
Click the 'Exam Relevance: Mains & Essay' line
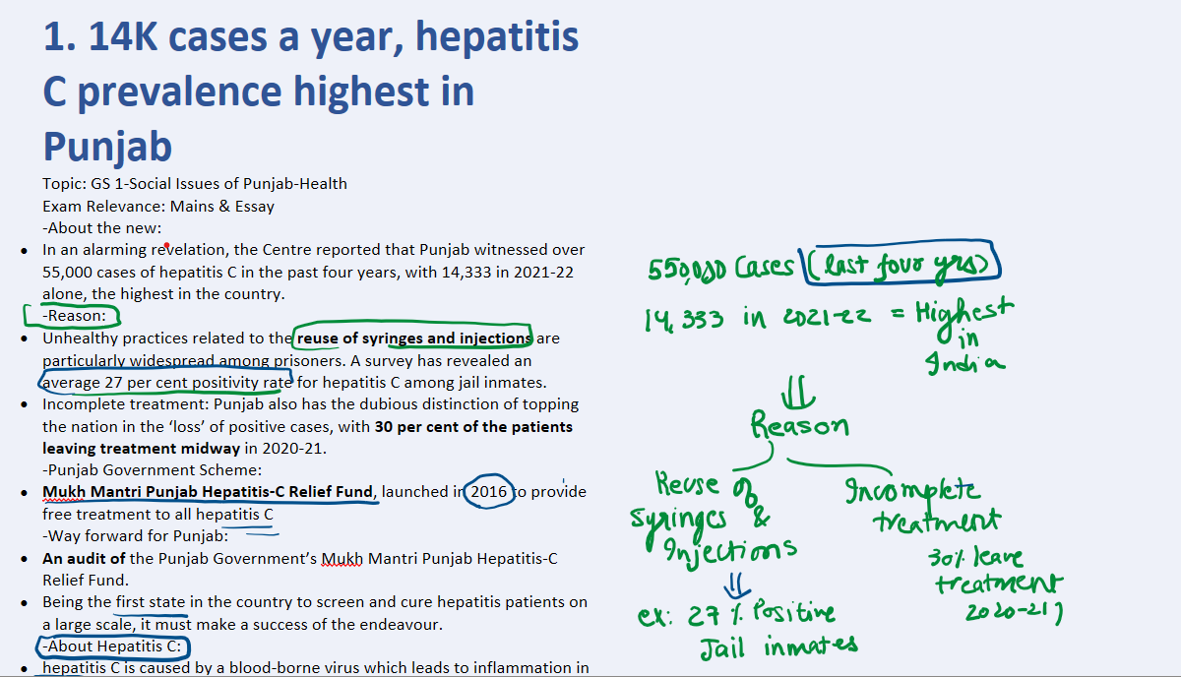[x=157, y=206]
